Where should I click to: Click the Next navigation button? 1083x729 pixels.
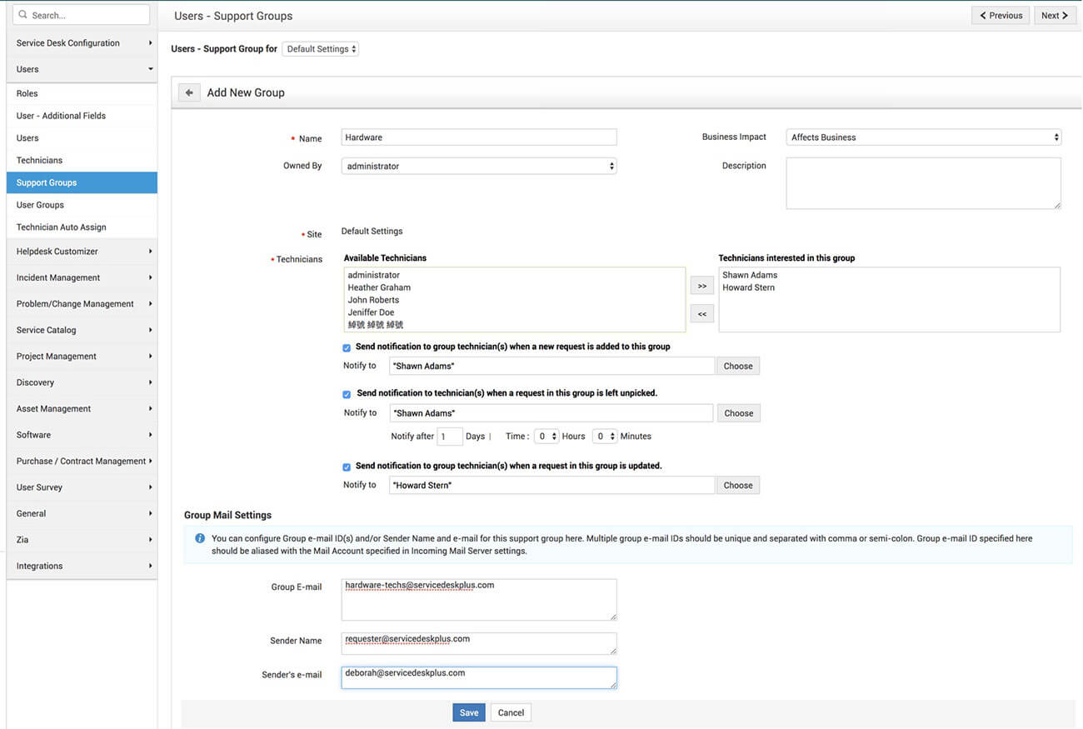click(1054, 14)
